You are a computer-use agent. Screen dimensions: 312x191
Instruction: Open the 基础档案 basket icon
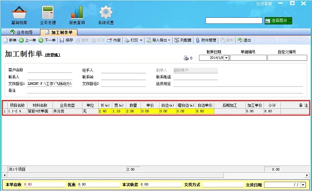click(19, 15)
